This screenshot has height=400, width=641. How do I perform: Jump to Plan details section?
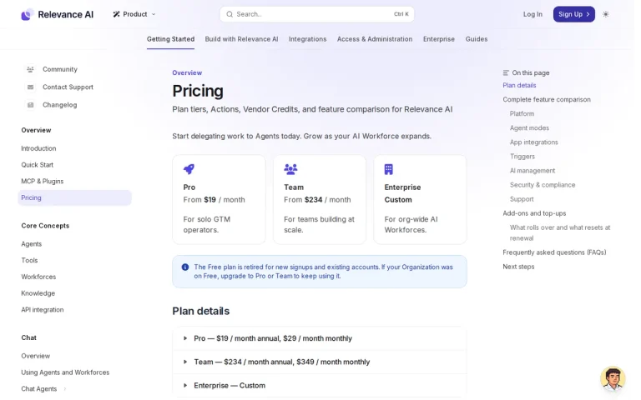pos(519,85)
